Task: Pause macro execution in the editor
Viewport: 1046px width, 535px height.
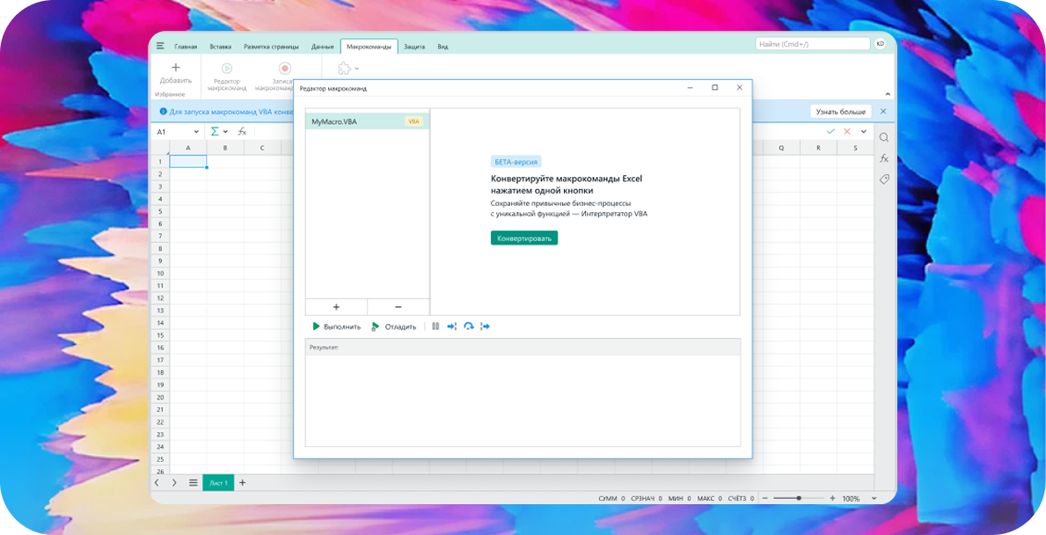Action: [x=435, y=326]
